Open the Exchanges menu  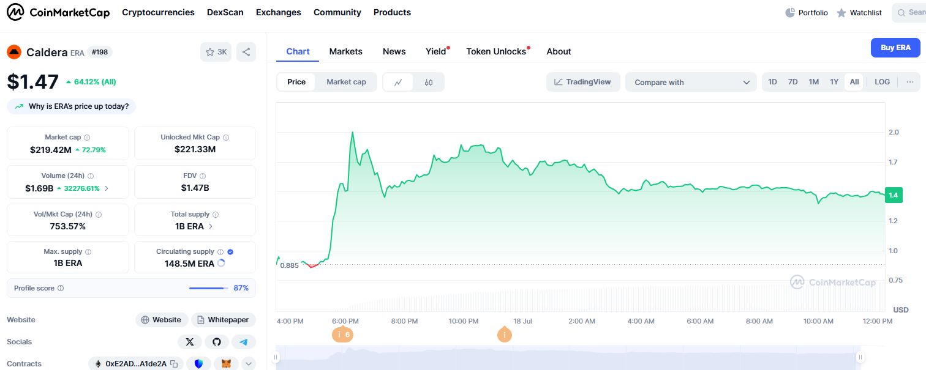(x=279, y=12)
